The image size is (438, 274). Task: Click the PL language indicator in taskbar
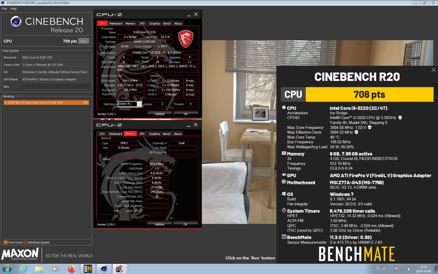(378, 268)
